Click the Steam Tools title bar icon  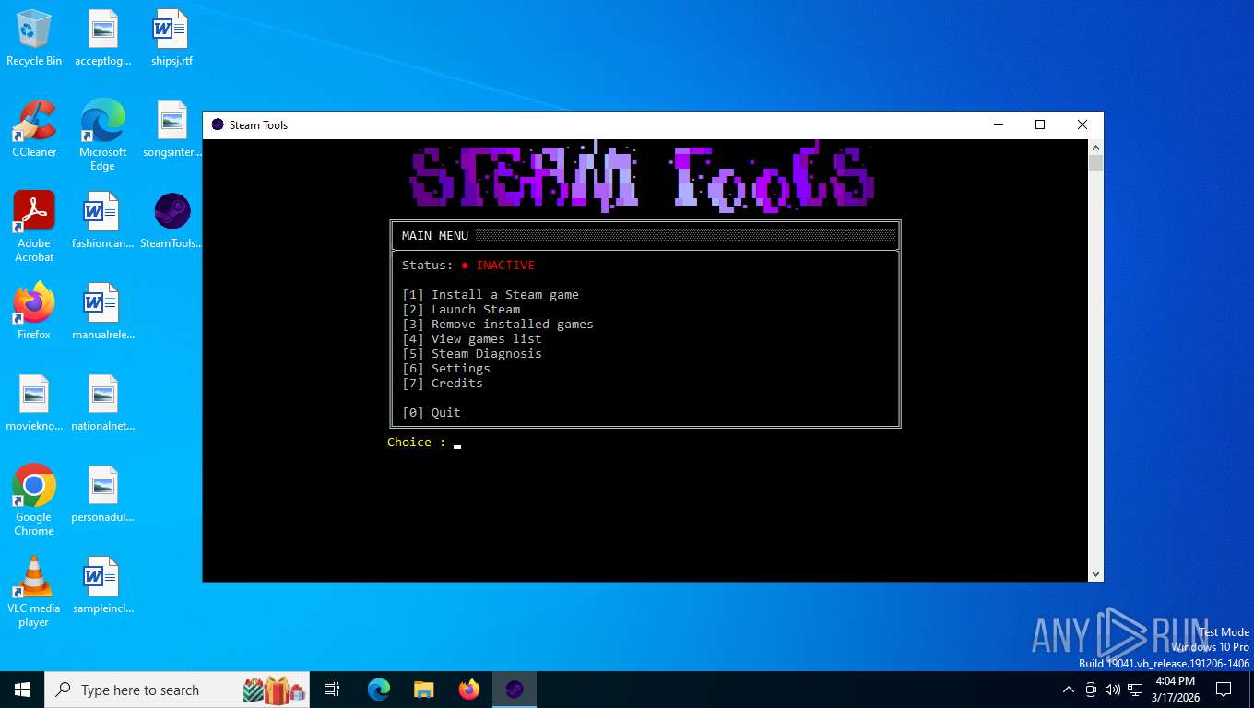pyautogui.click(x=218, y=124)
